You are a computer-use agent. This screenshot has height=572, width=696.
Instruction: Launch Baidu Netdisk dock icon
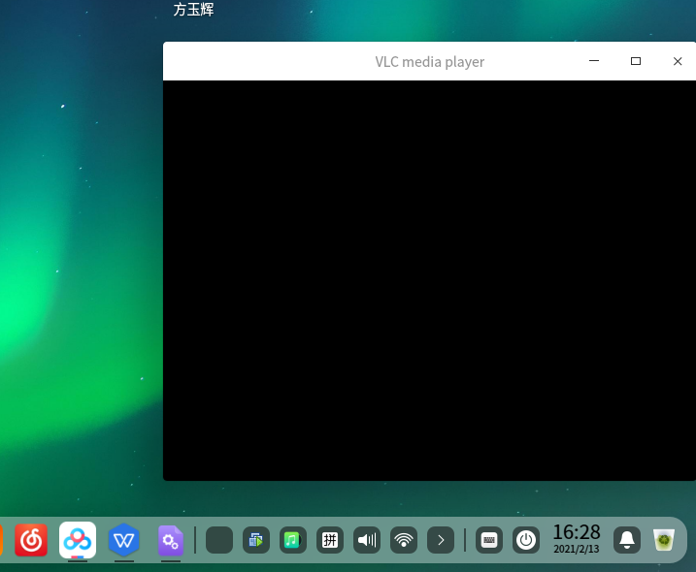[x=78, y=540]
